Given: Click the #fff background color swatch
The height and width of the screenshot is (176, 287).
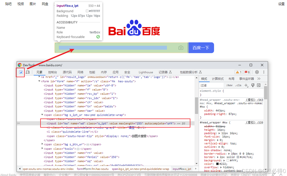Looking at the screenshot, I should pyautogui.click(x=228, y=160).
